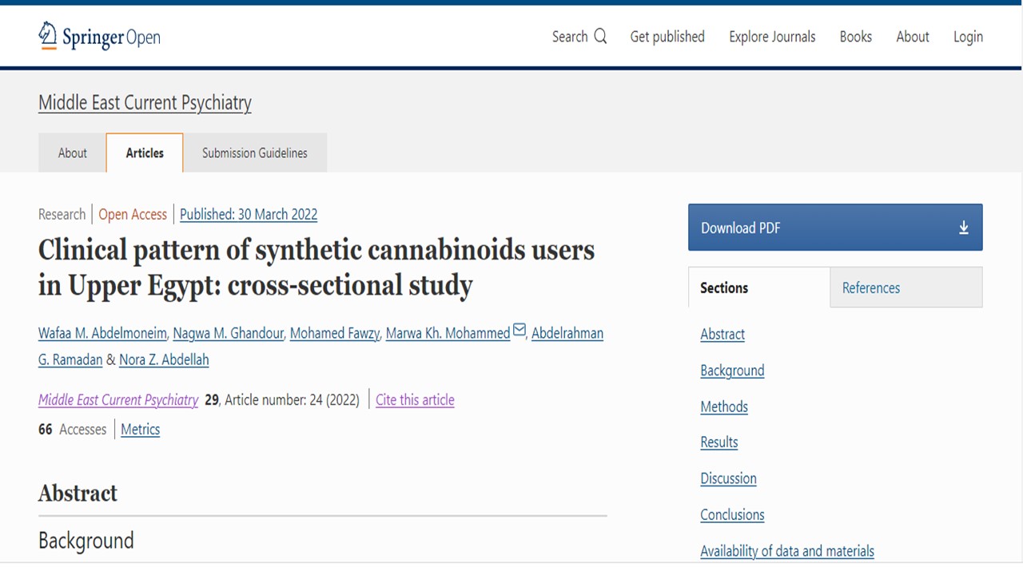The width and height of the screenshot is (1023, 575).
Task: Jump to the Abstract section
Action: coord(722,334)
